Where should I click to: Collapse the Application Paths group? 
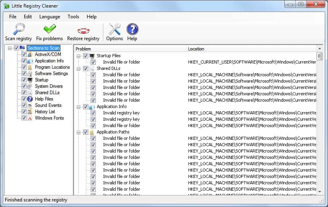point(79,132)
